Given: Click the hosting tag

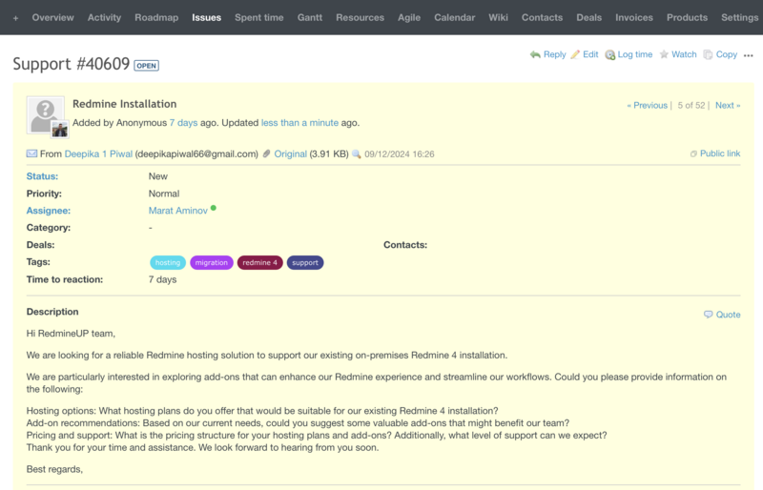Looking at the screenshot, I should [x=168, y=263].
